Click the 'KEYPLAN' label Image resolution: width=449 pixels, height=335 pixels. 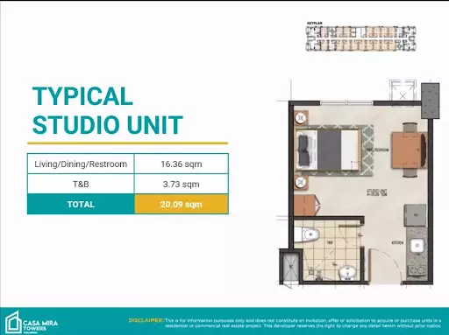pyautogui.click(x=314, y=23)
